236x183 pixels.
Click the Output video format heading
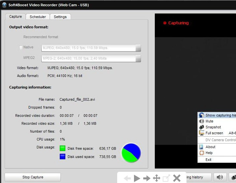coord(29,27)
